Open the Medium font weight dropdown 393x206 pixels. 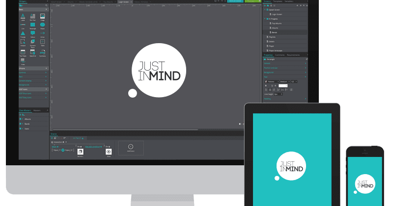click(x=285, y=81)
